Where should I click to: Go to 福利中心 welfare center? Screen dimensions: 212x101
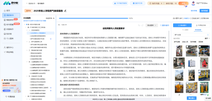click(9, 47)
